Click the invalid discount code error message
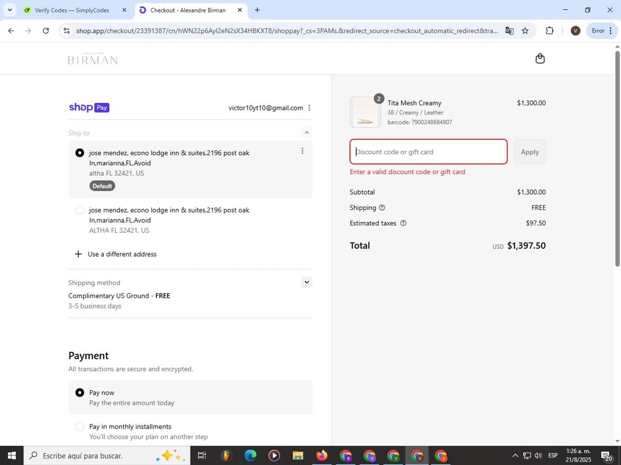Screen dimensions: 621x465 pos(407,172)
